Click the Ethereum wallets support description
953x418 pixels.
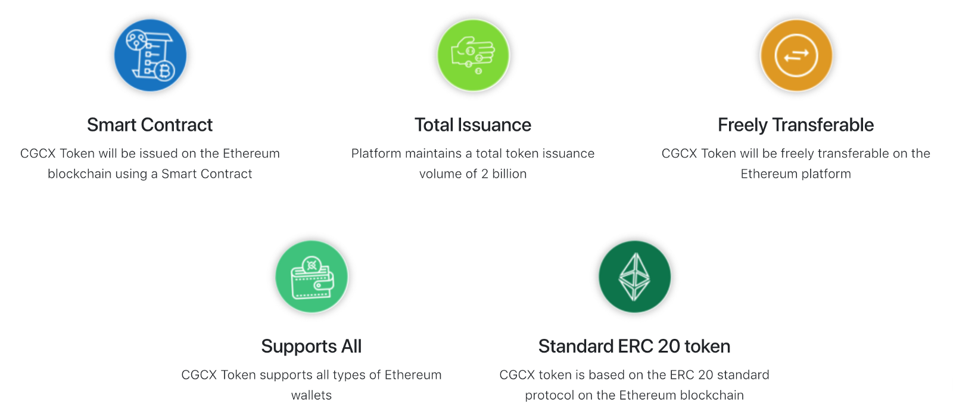coord(312,385)
